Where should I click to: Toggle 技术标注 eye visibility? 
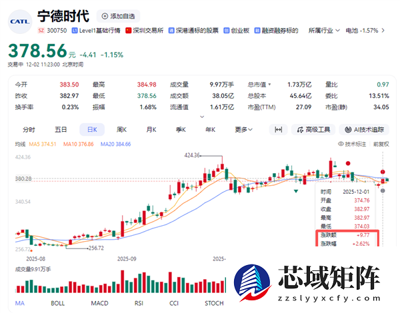coord(352,145)
